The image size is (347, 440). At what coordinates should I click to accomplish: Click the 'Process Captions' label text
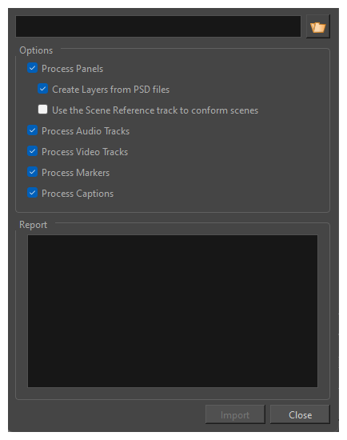tap(78, 194)
